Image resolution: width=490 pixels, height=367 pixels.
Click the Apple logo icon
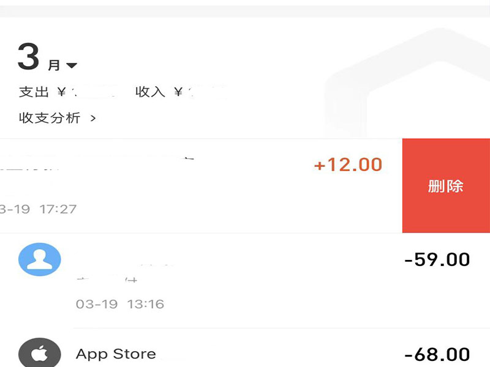click(x=40, y=354)
